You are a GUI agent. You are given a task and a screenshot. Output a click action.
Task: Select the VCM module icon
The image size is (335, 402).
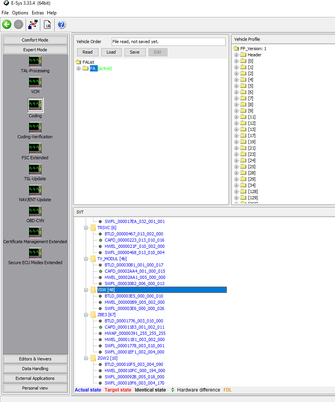pos(35,82)
